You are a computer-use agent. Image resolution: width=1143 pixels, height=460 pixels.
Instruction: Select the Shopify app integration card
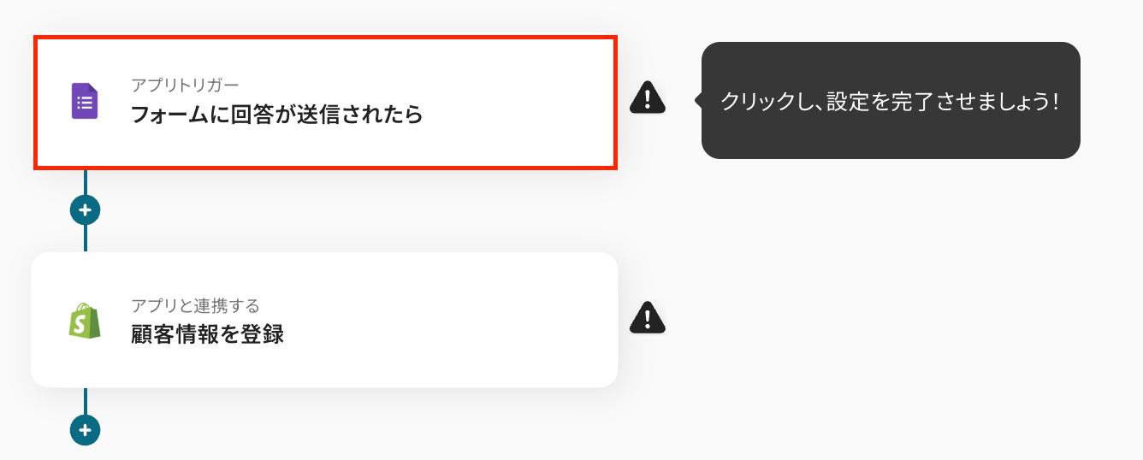(324, 320)
